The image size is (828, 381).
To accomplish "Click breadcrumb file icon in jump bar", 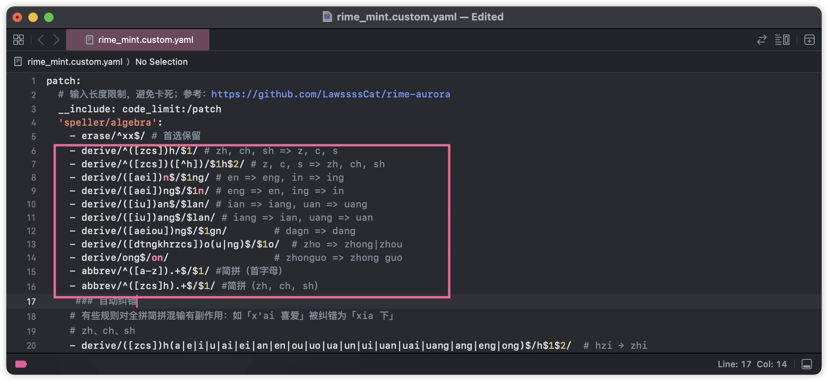I will tap(18, 62).
